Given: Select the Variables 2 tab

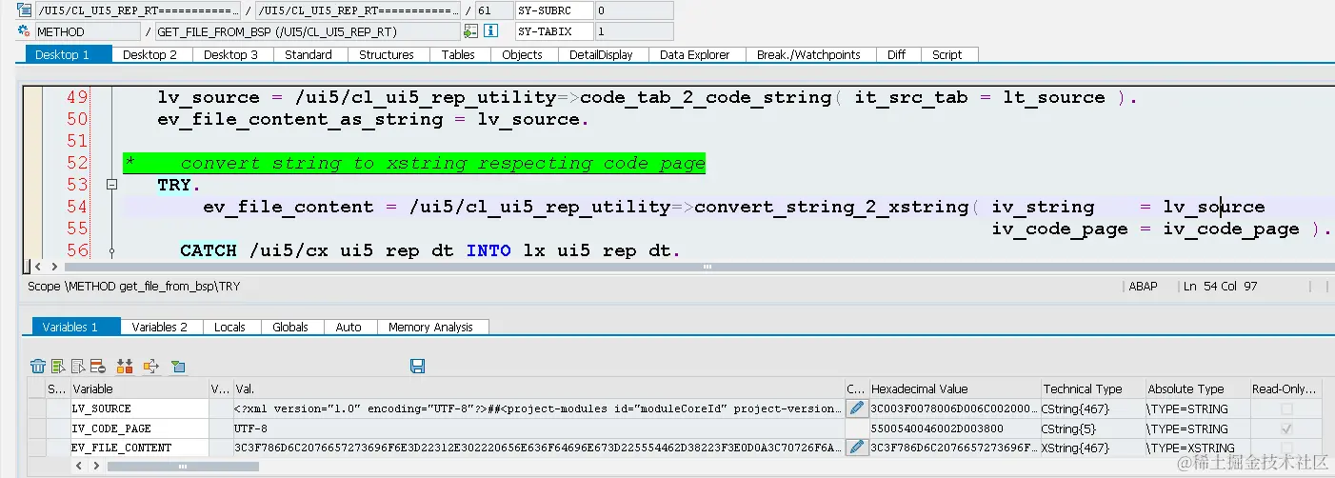Looking at the screenshot, I should point(160,327).
